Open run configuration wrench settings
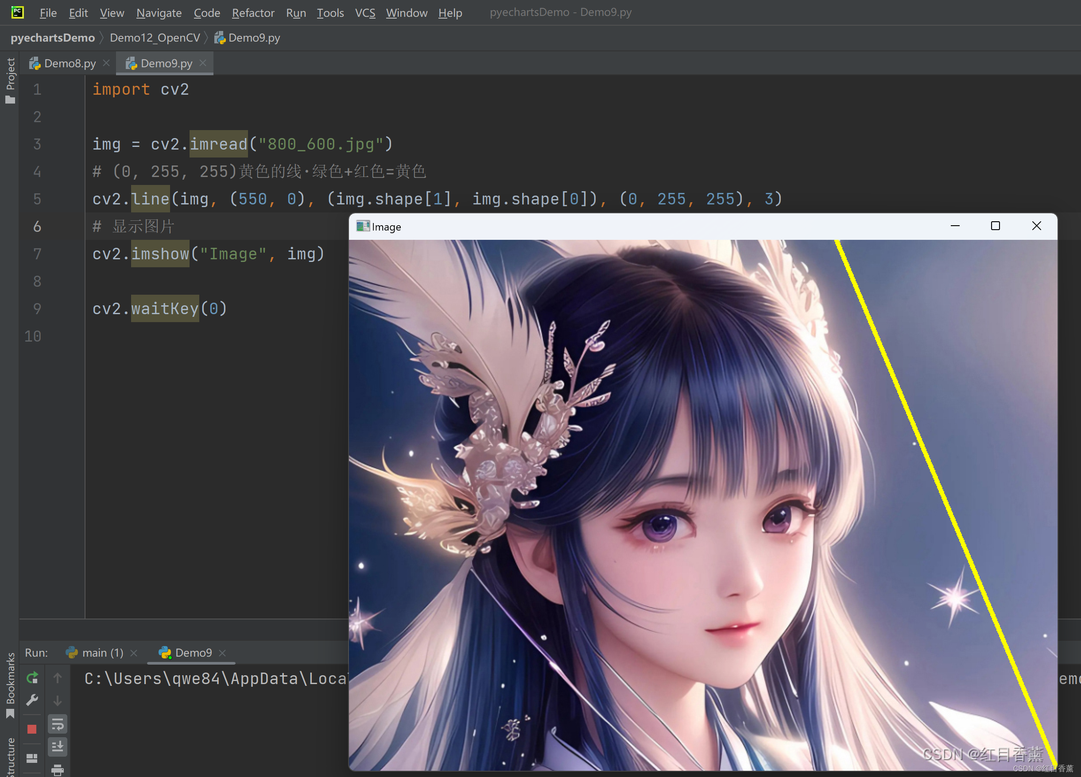Image resolution: width=1081 pixels, height=777 pixels. (32, 700)
